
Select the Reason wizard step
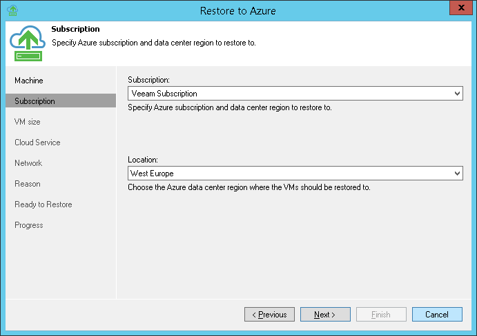tap(28, 184)
